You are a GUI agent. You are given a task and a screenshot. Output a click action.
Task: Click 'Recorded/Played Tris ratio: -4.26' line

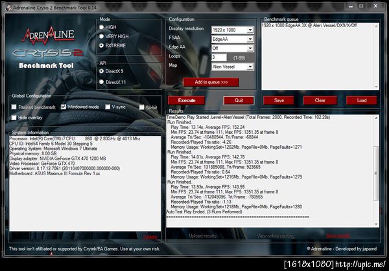pos(201,142)
